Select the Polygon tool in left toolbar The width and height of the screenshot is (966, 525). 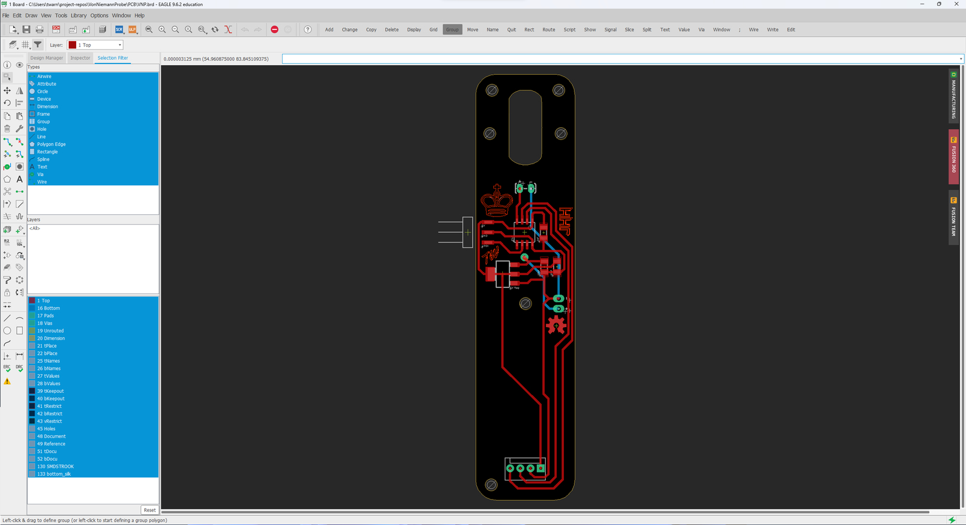click(x=7, y=179)
